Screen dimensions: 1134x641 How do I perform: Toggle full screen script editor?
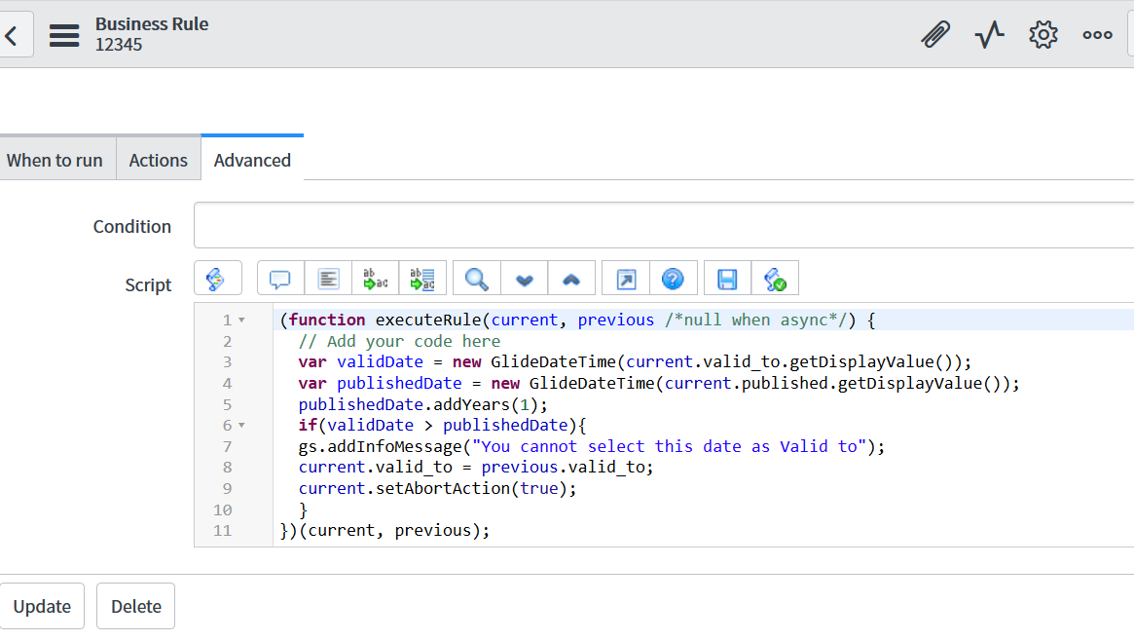(626, 279)
